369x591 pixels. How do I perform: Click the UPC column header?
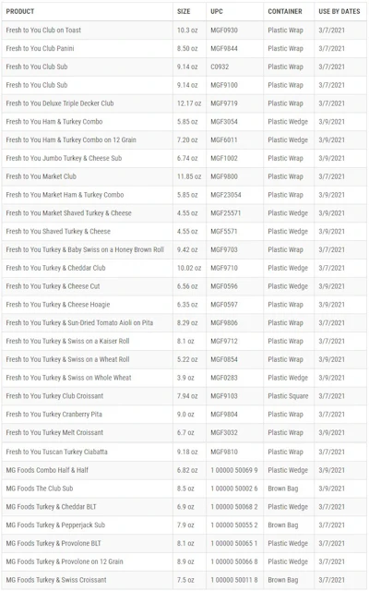pos(217,11)
